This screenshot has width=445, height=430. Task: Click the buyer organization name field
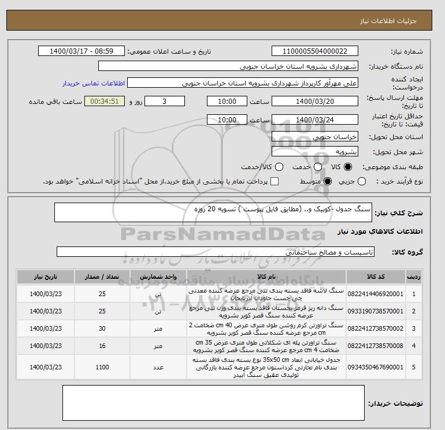click(x=228, y=66)
